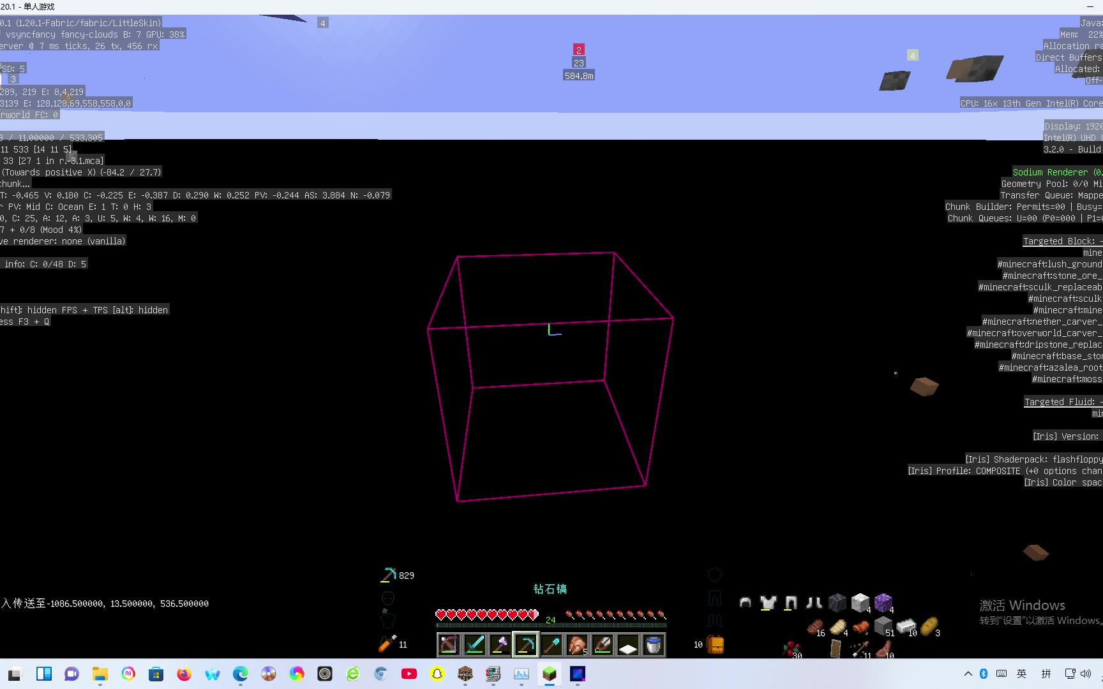Click the orange backpack icon with count 10
The height and width of the screenshot is (689, 1103).
716,645
